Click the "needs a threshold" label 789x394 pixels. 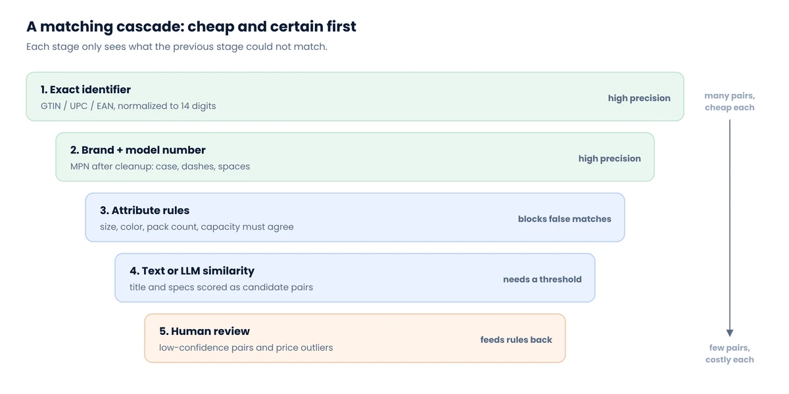(542, 279)
